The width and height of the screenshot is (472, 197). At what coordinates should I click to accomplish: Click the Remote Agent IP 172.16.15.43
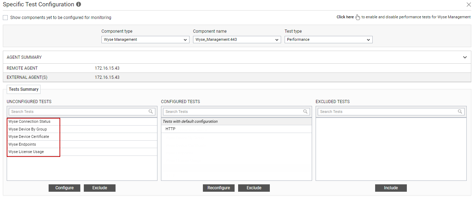[107, 68]
